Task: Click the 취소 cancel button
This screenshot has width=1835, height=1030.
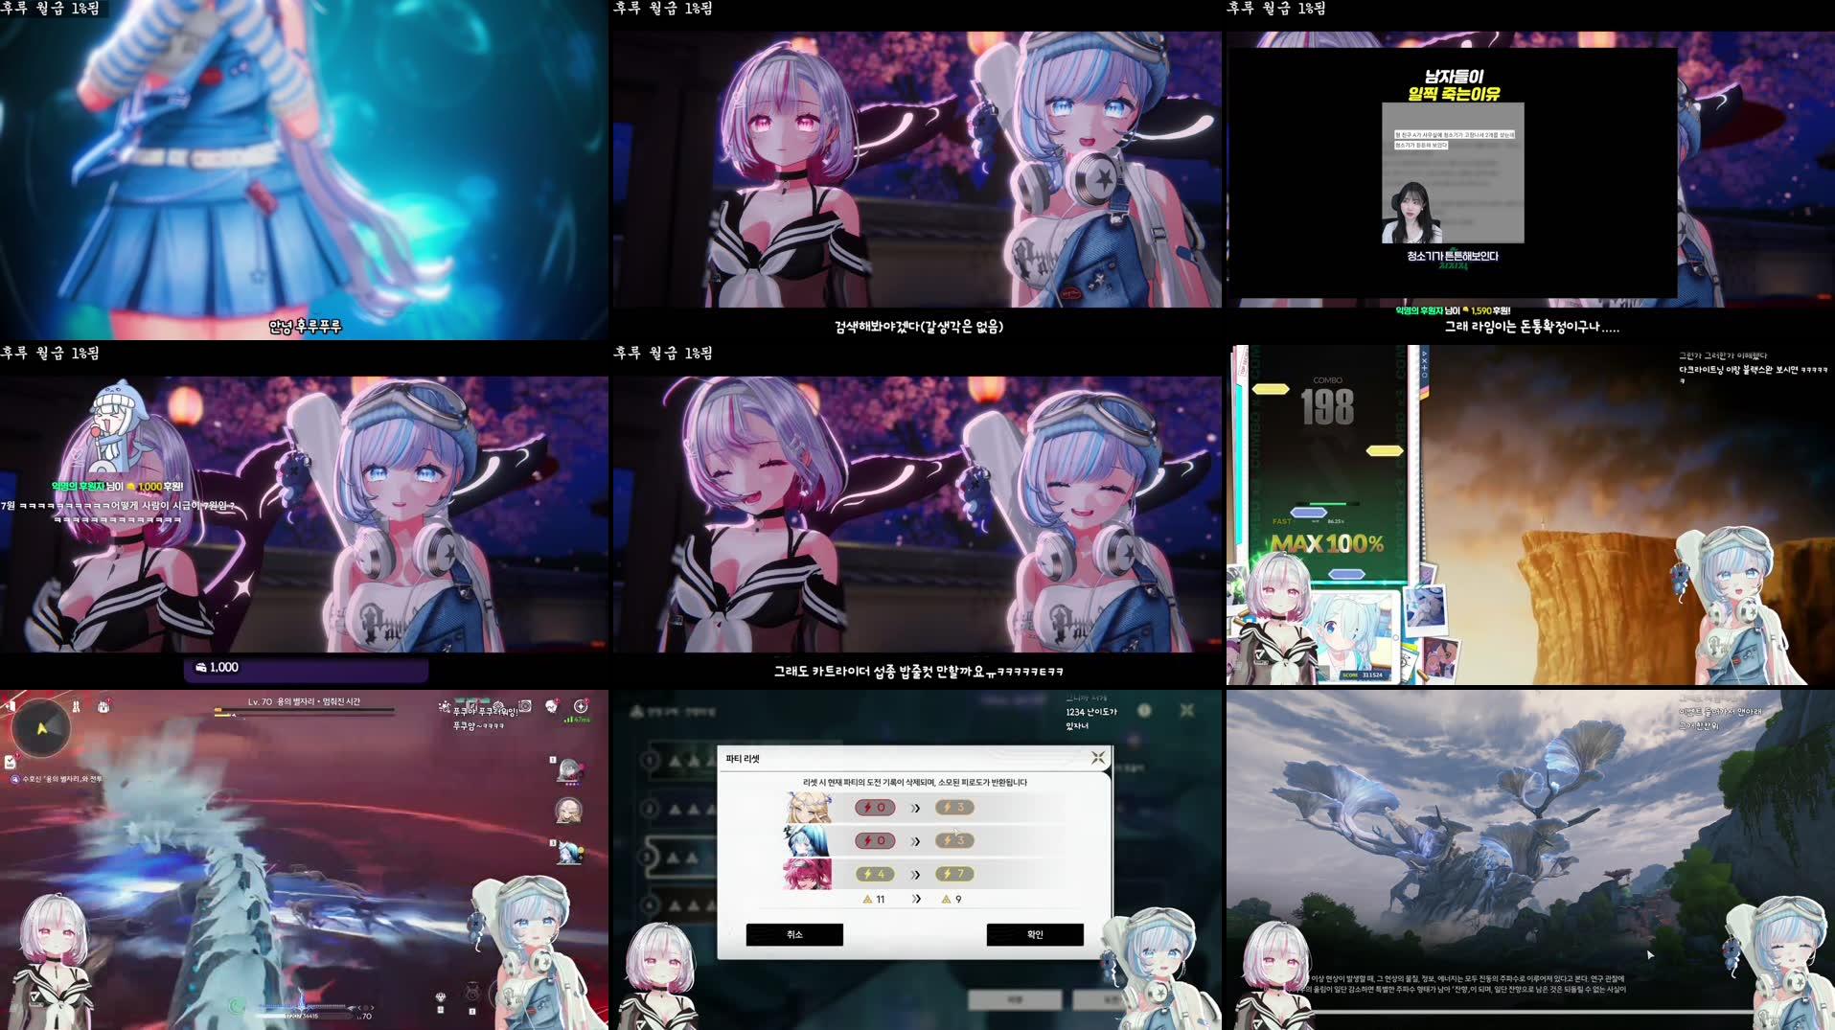Action: coord(794,934)
